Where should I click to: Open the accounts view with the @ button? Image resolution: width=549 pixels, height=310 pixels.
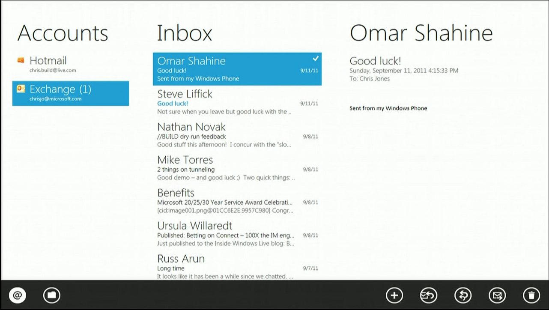(18, 295)
